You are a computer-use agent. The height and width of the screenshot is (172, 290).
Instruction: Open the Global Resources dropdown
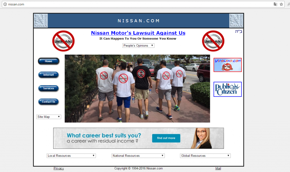(x=205, y=156)
